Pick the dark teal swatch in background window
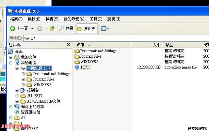Viewport: 209px width, 131px height. point(3,74)
